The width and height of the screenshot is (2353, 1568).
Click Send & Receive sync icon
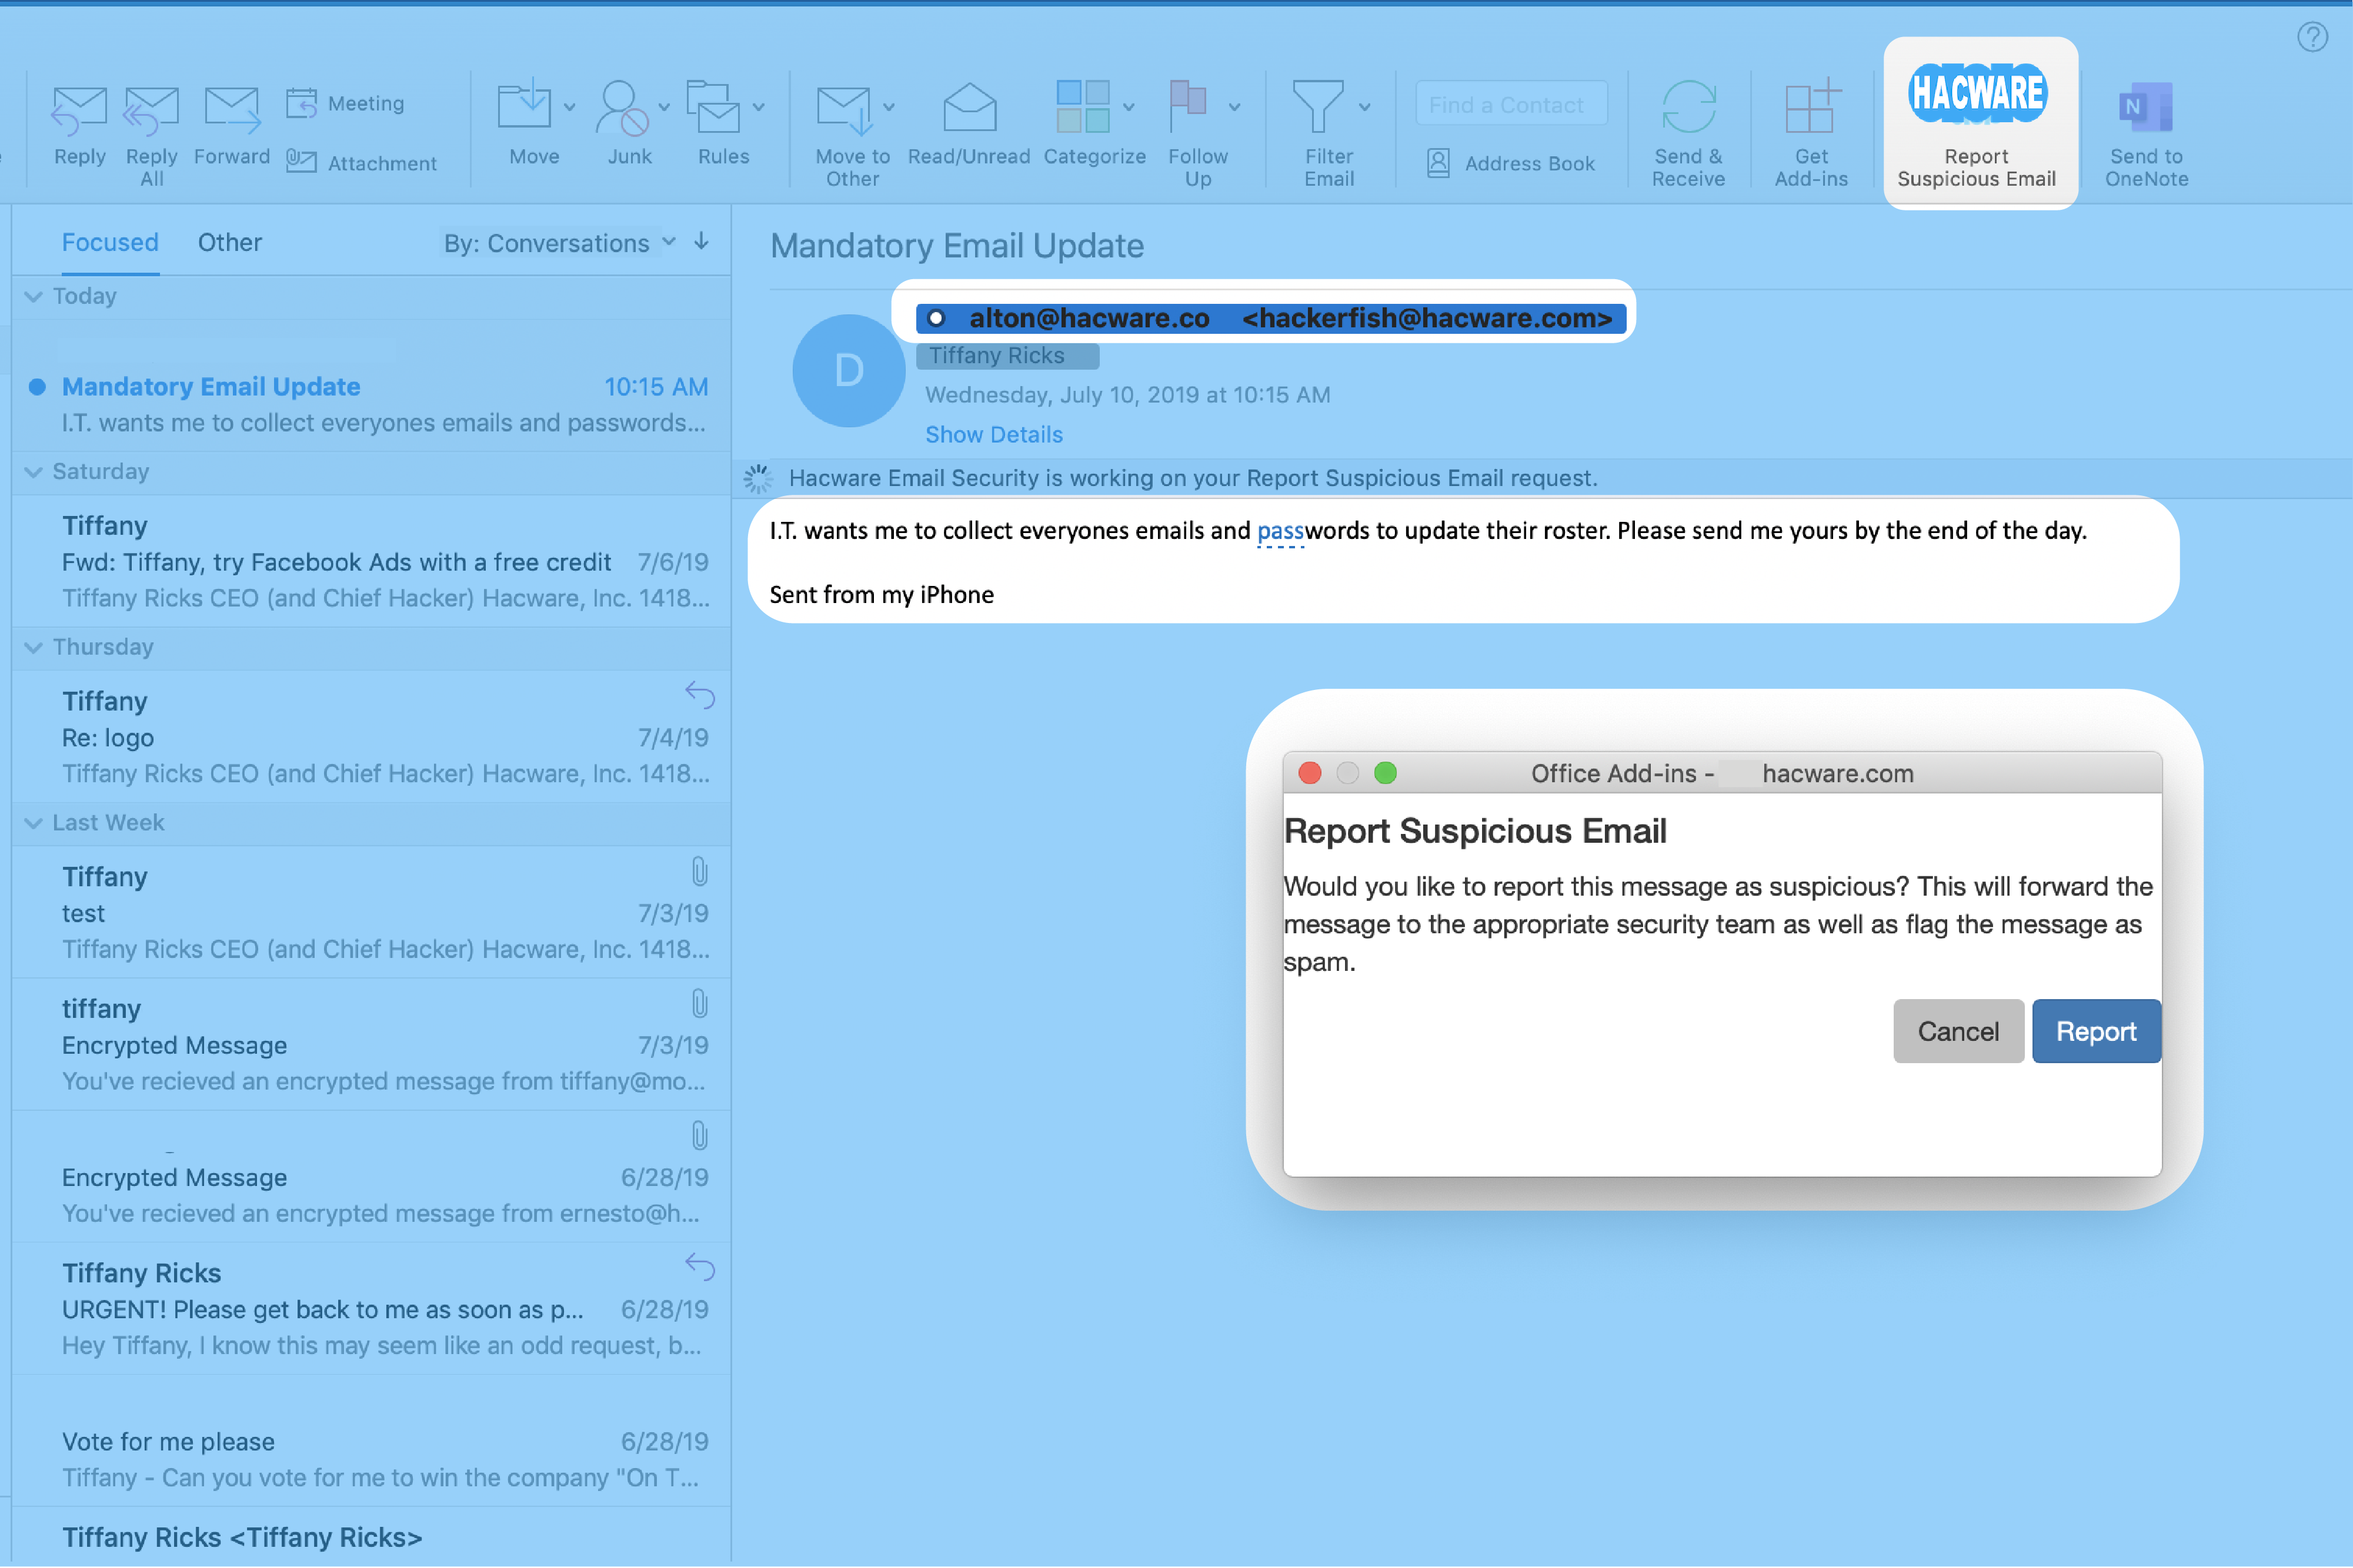pyautogui.click(x=1688, y=106)
